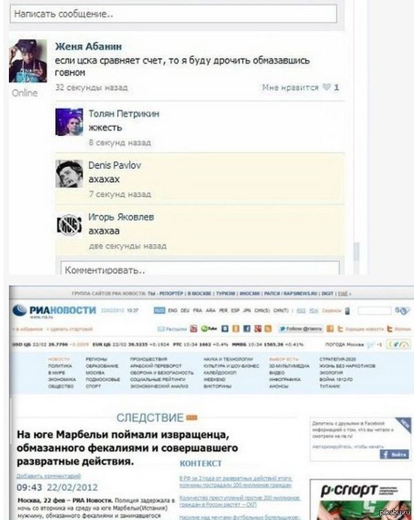Click the Добавить комментарий link
The image size is (414, 520).
click(x=48, y=476)
